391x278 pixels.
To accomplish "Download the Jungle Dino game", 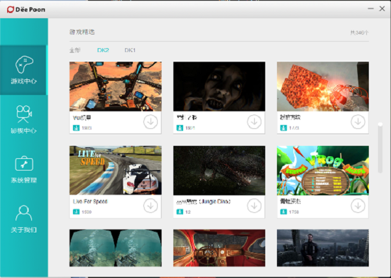I will 253,206.
